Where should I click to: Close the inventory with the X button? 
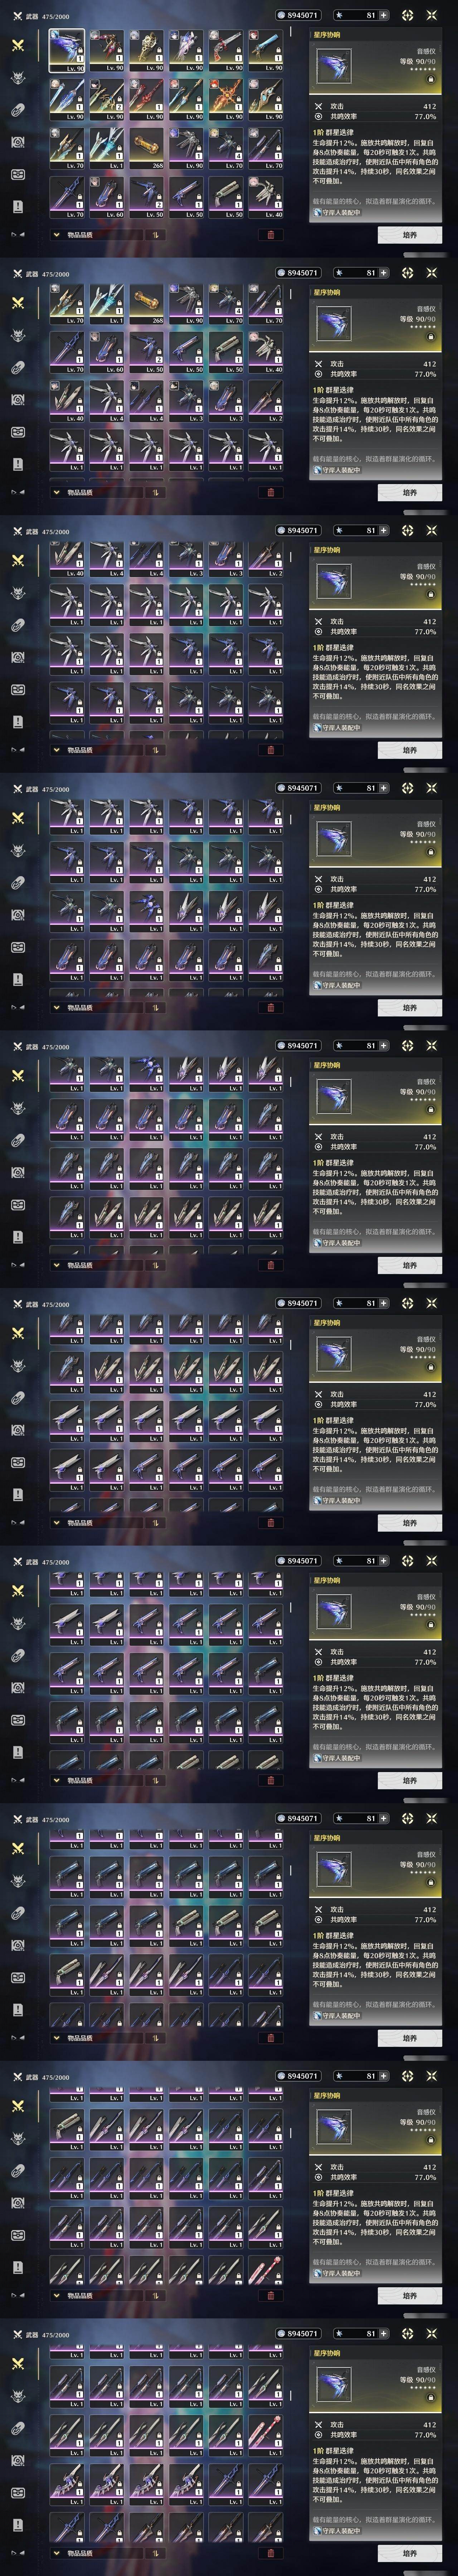point(432,15)
